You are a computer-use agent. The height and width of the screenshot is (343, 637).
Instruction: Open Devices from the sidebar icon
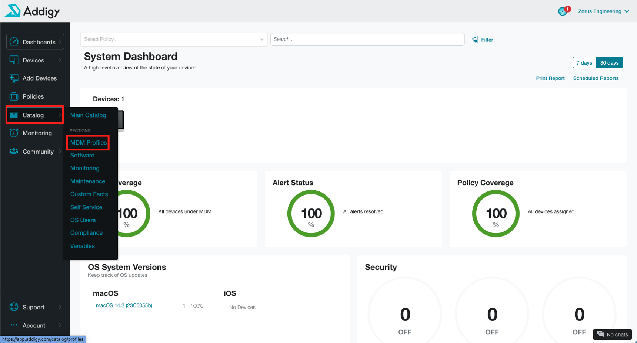[14, 60]
